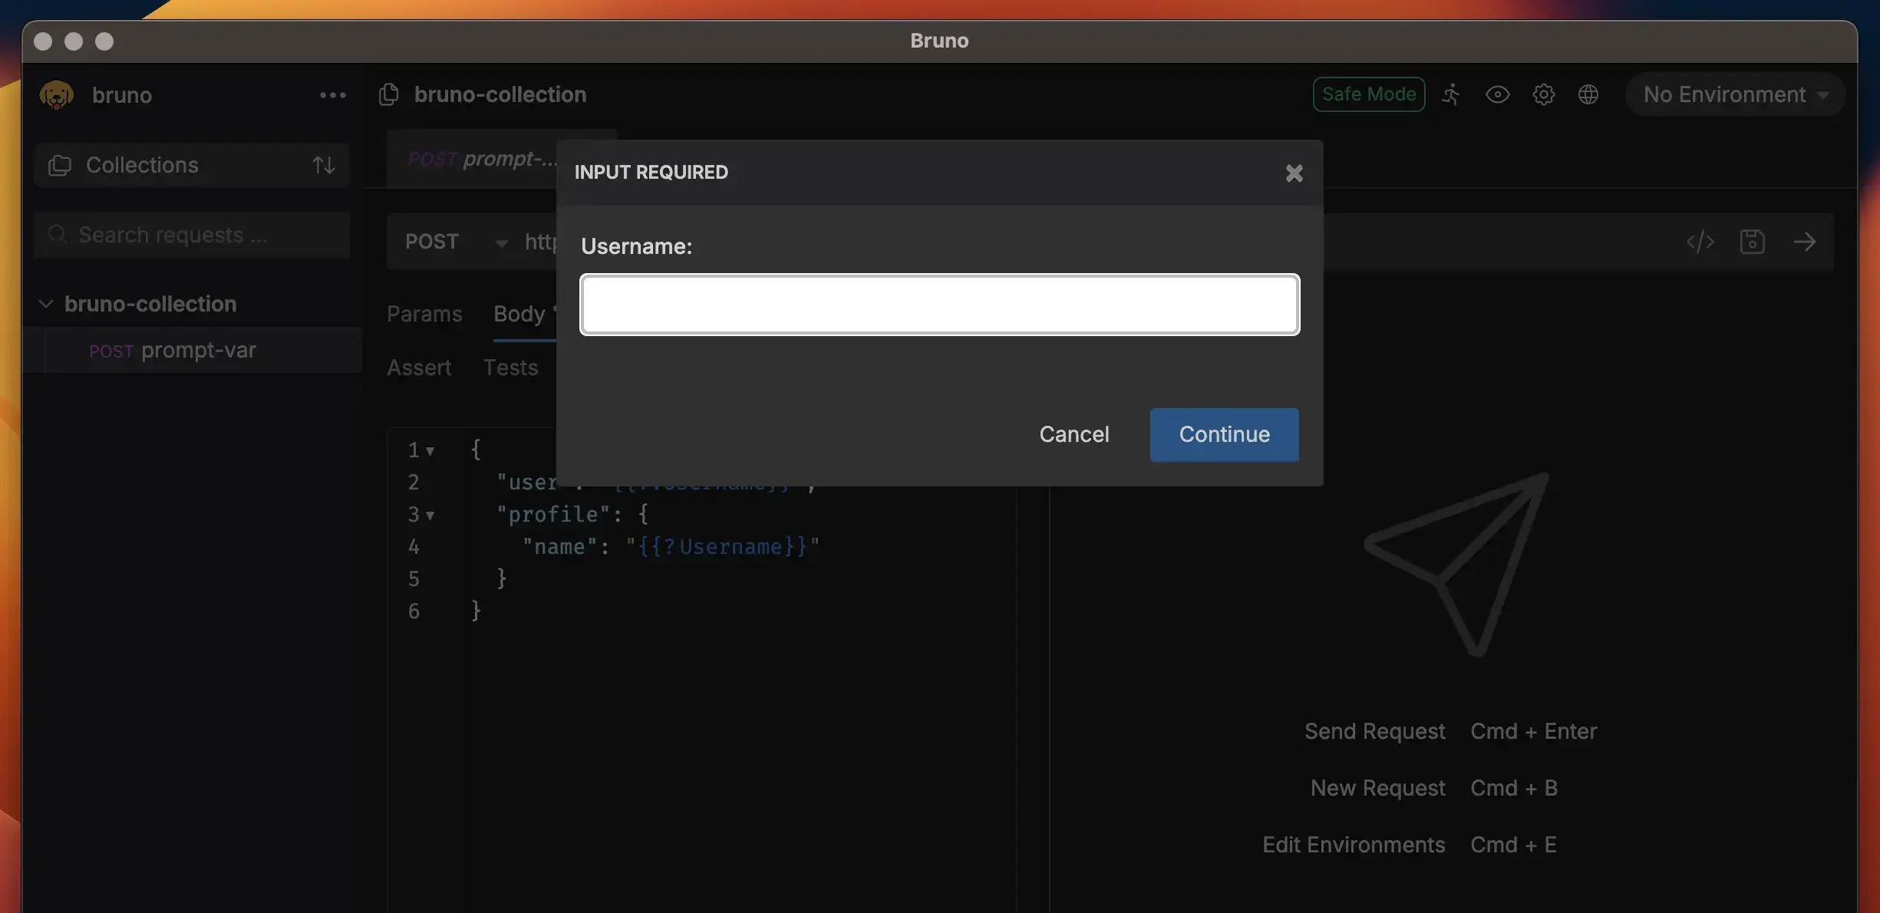Fold line 3 profile block in editor
This screenshot has height=913, width=1880.
(430, 516)
